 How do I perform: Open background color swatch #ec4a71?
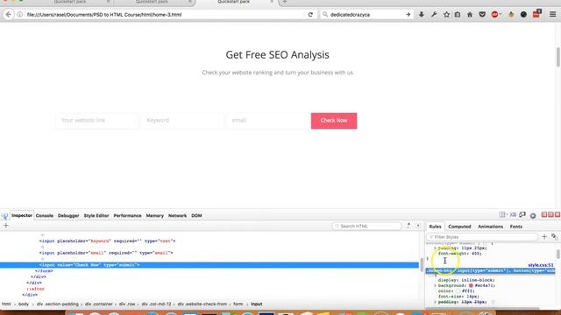click(x=471, y=285)
